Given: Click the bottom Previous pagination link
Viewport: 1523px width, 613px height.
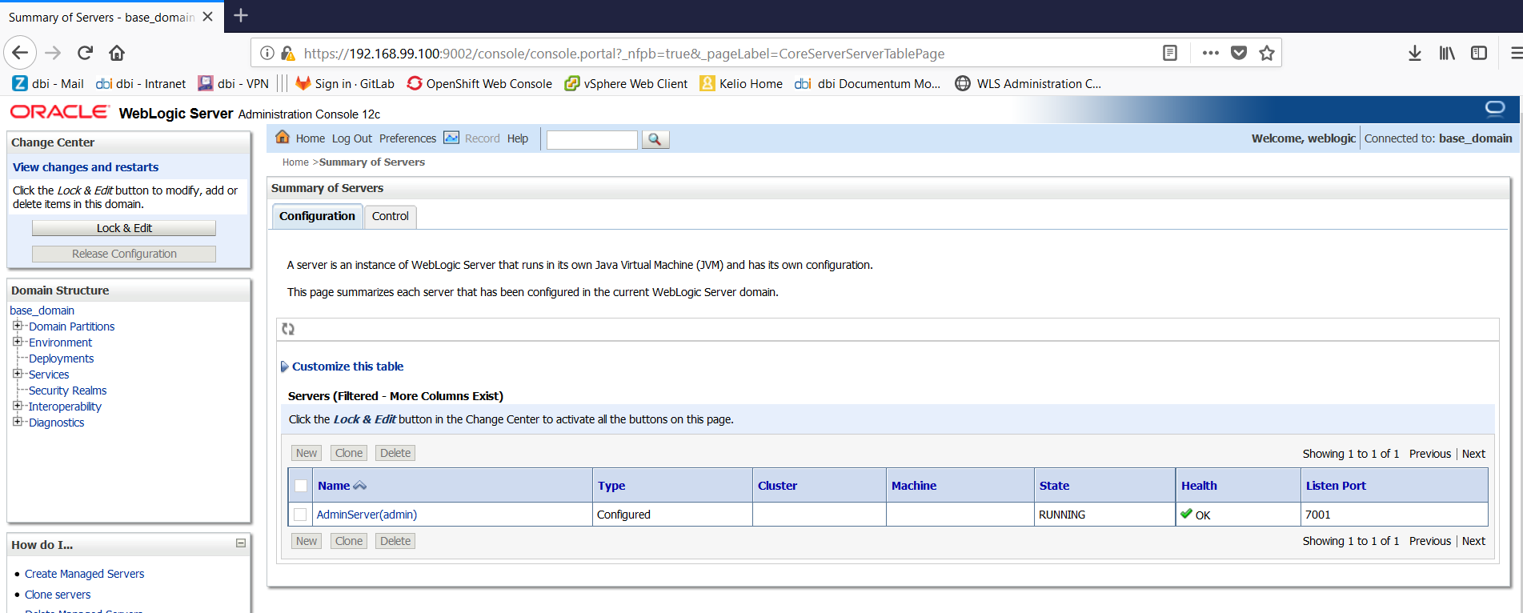Looking at the screenshot, I should pos(1430,541).
